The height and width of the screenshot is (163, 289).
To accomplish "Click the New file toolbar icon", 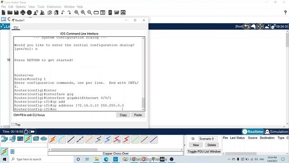I will 3,13.
